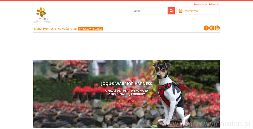This screenshot has width=253, height=129.
Task: Open the Promocje menu item
Action: [50, 29]
